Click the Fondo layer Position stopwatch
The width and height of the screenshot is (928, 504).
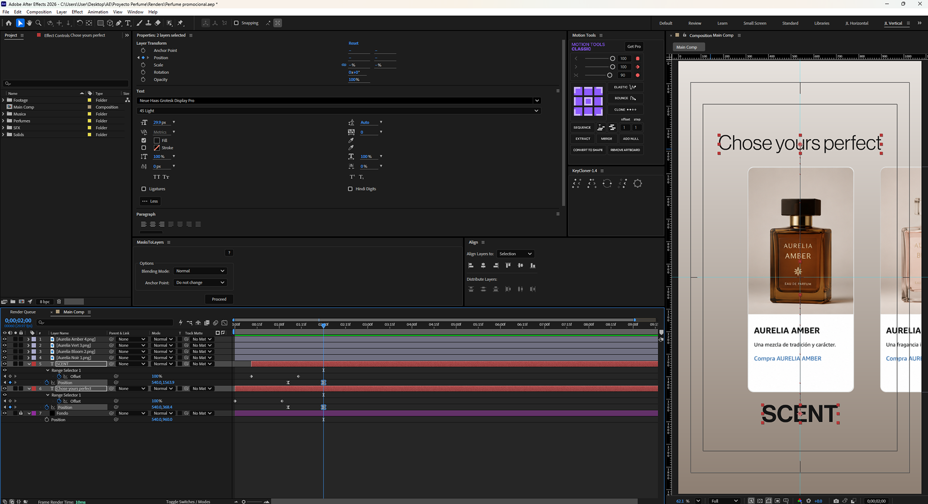[47, 420]
